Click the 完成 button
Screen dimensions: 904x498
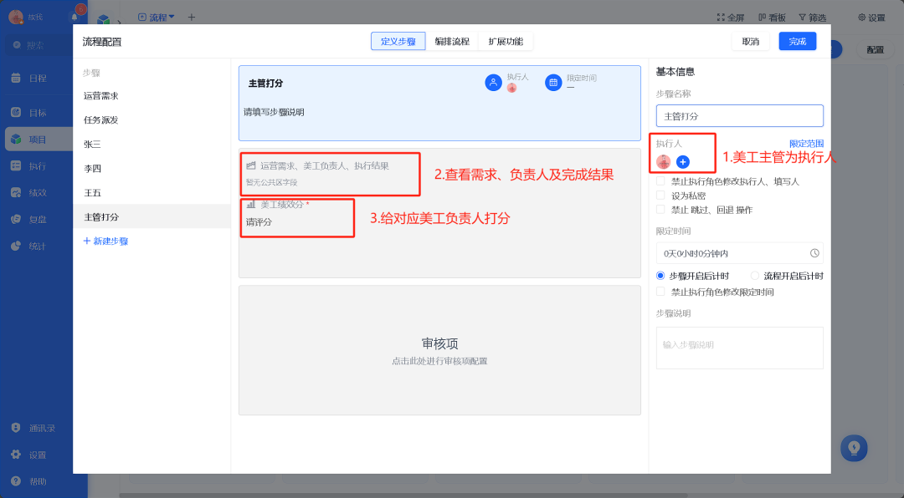coord(797,41)
